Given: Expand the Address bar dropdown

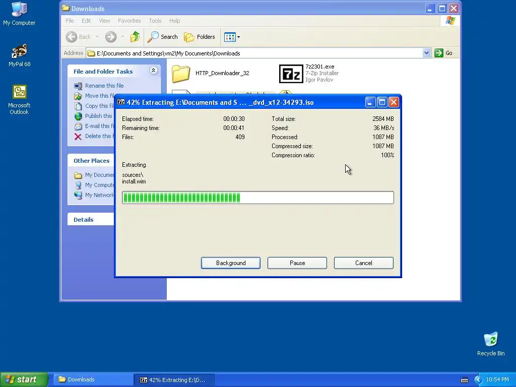Looking at the screenshot, I should (x=426, y=53).
